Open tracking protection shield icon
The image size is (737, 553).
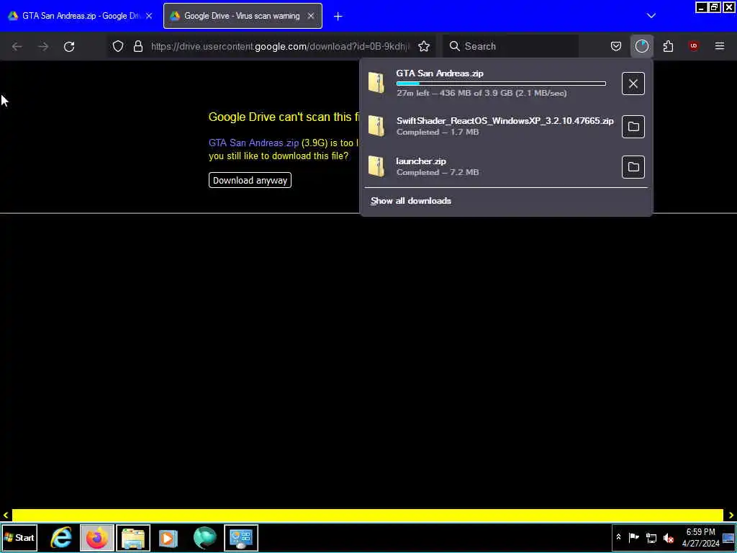[x=118, y=46]
